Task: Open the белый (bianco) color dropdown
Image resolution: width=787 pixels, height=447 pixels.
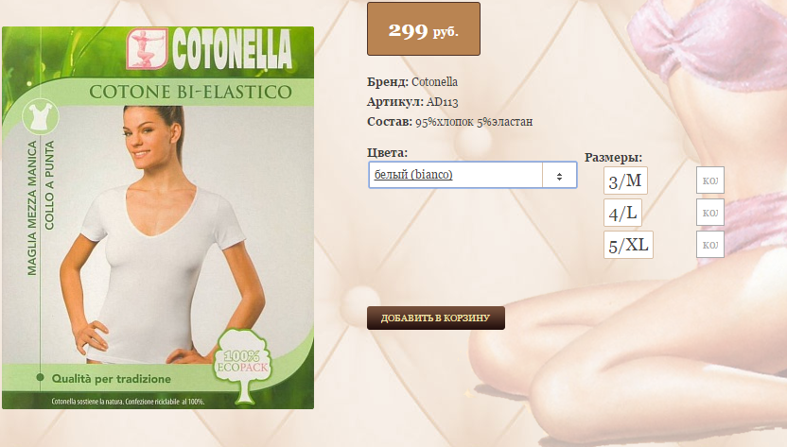Action: [x=472, y=175]
